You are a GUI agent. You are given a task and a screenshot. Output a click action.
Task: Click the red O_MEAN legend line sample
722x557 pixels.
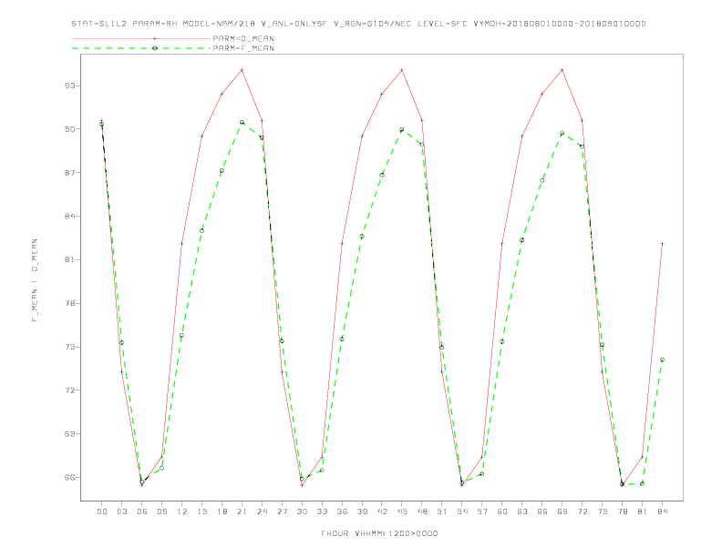tap(141, 38)
